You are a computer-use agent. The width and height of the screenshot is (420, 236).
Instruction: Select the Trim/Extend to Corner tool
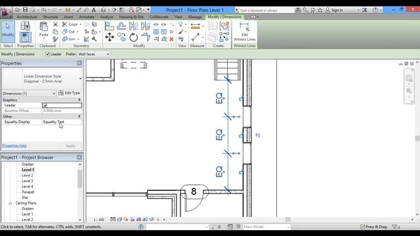coord(146,37)
